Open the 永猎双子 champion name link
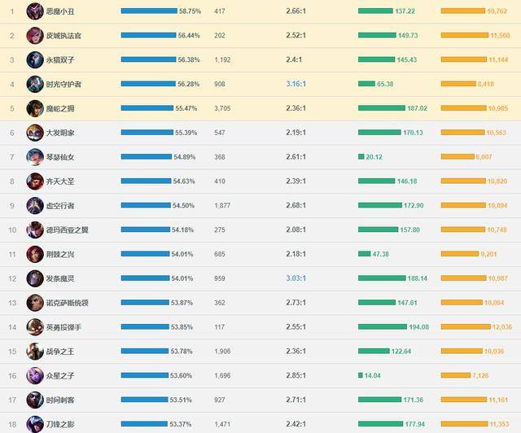The height and width of the screenshot is (433, 521). pyautogui.click(x=60, y=59)
